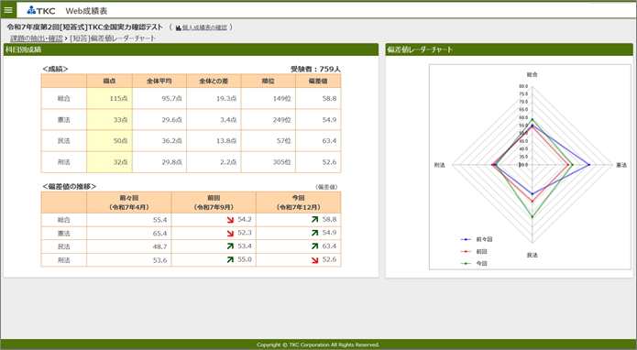
Task: Click the <成績> section heading
Action: tap(55, 69)
